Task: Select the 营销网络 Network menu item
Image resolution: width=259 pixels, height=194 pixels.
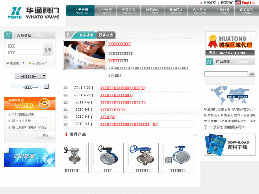Action: point(176,11)
